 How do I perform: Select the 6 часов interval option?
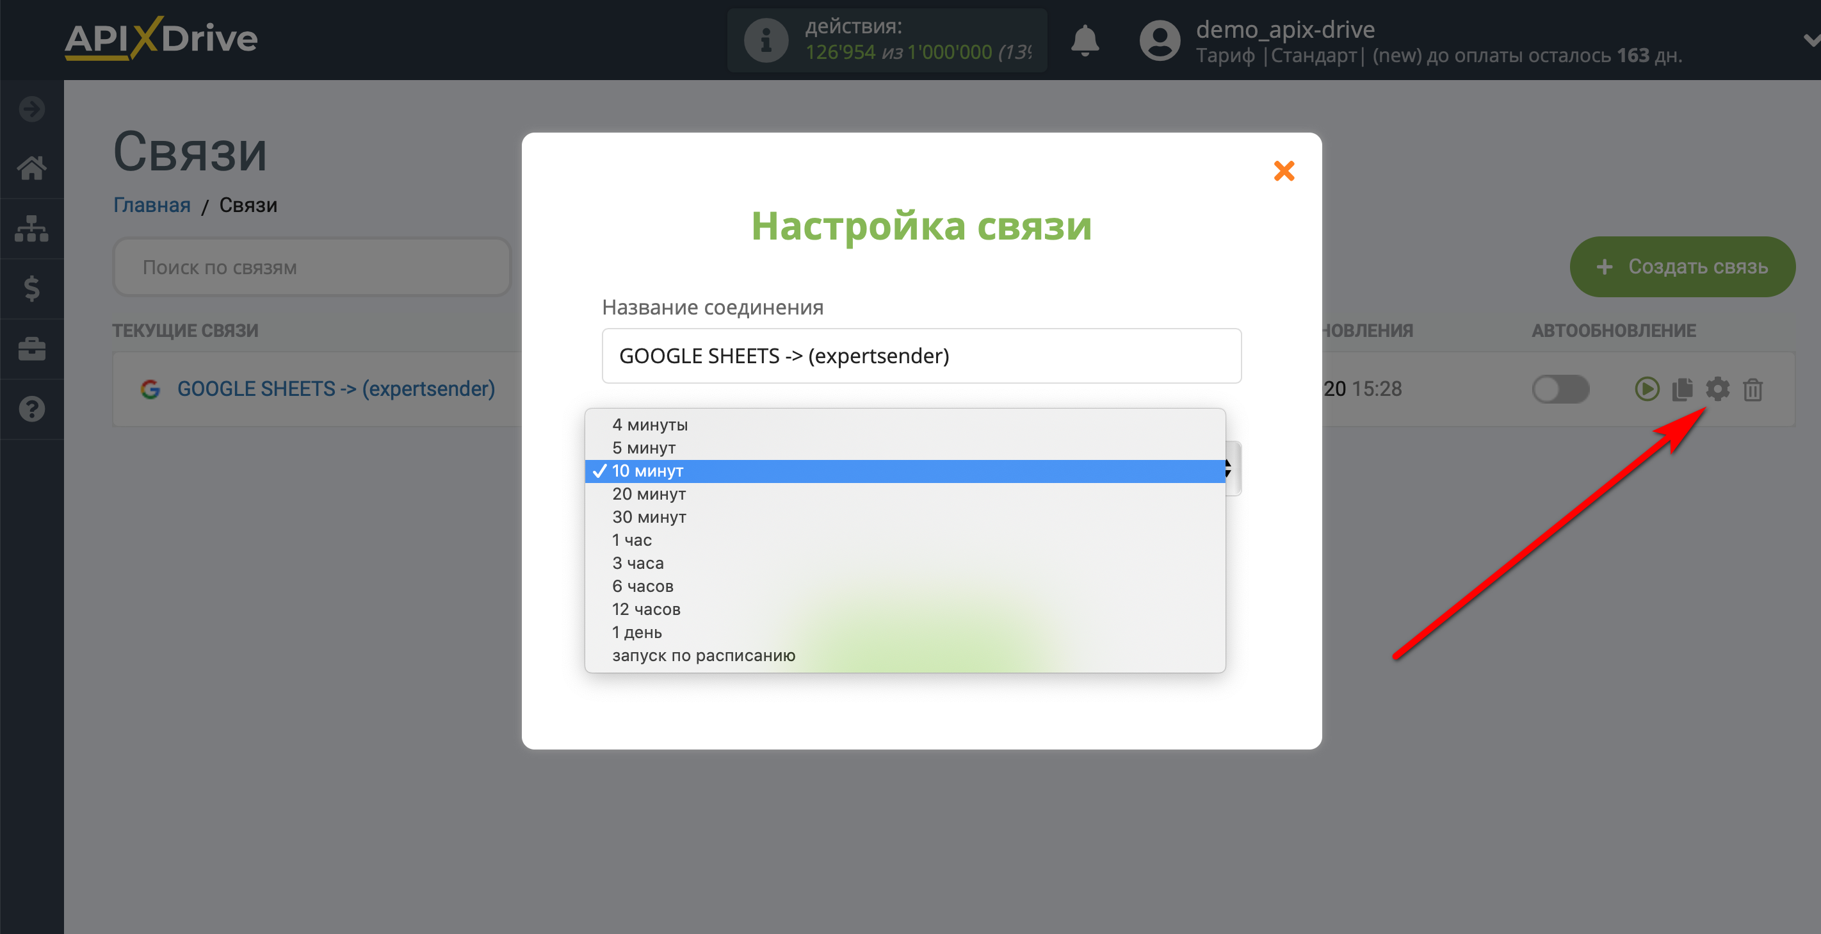point(905,586)
